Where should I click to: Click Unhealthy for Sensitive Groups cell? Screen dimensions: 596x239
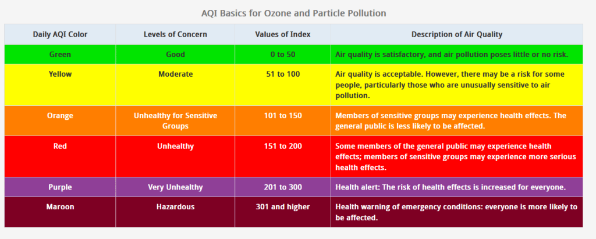[175, 120]
